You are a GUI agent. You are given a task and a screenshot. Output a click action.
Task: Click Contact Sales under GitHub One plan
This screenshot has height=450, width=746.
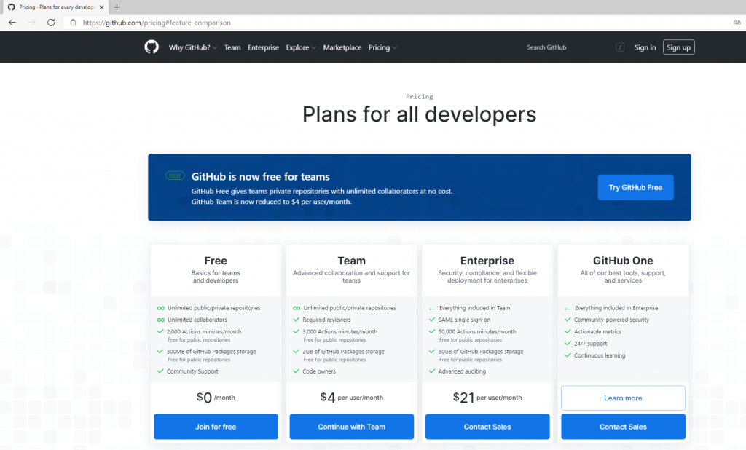[623, 427]
